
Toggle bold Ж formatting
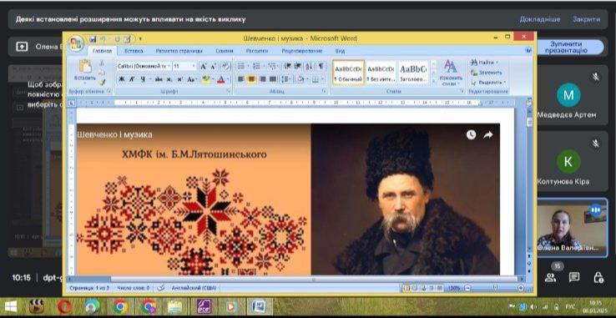[122, 79]
